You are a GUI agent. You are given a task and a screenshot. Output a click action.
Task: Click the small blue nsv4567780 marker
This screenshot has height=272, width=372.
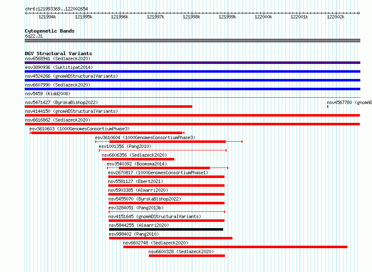pyautogui.click(x=328, y=107)
